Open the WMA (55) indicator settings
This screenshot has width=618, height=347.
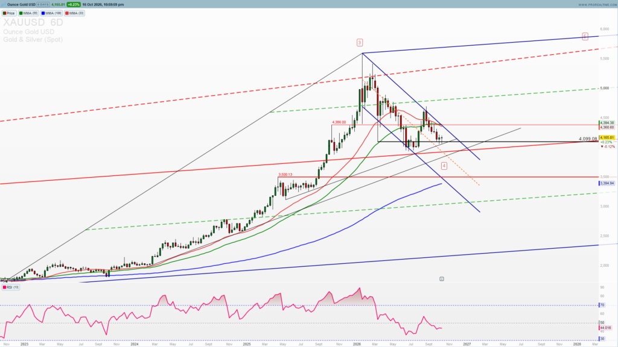tap(29, 13)
